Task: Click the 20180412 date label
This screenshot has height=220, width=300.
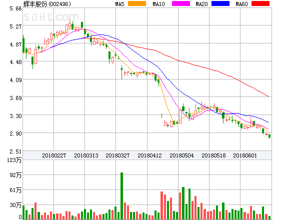Action: (x=149, y=155)
